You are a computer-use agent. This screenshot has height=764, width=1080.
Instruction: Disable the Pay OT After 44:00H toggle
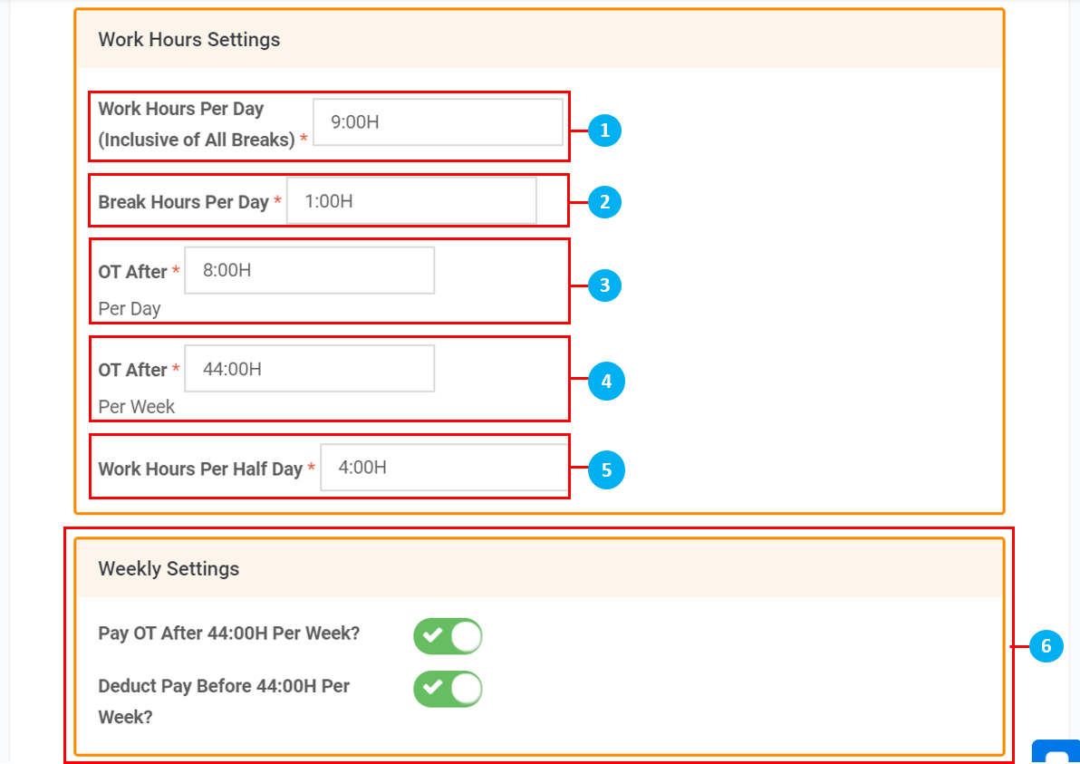coord(448,636)
